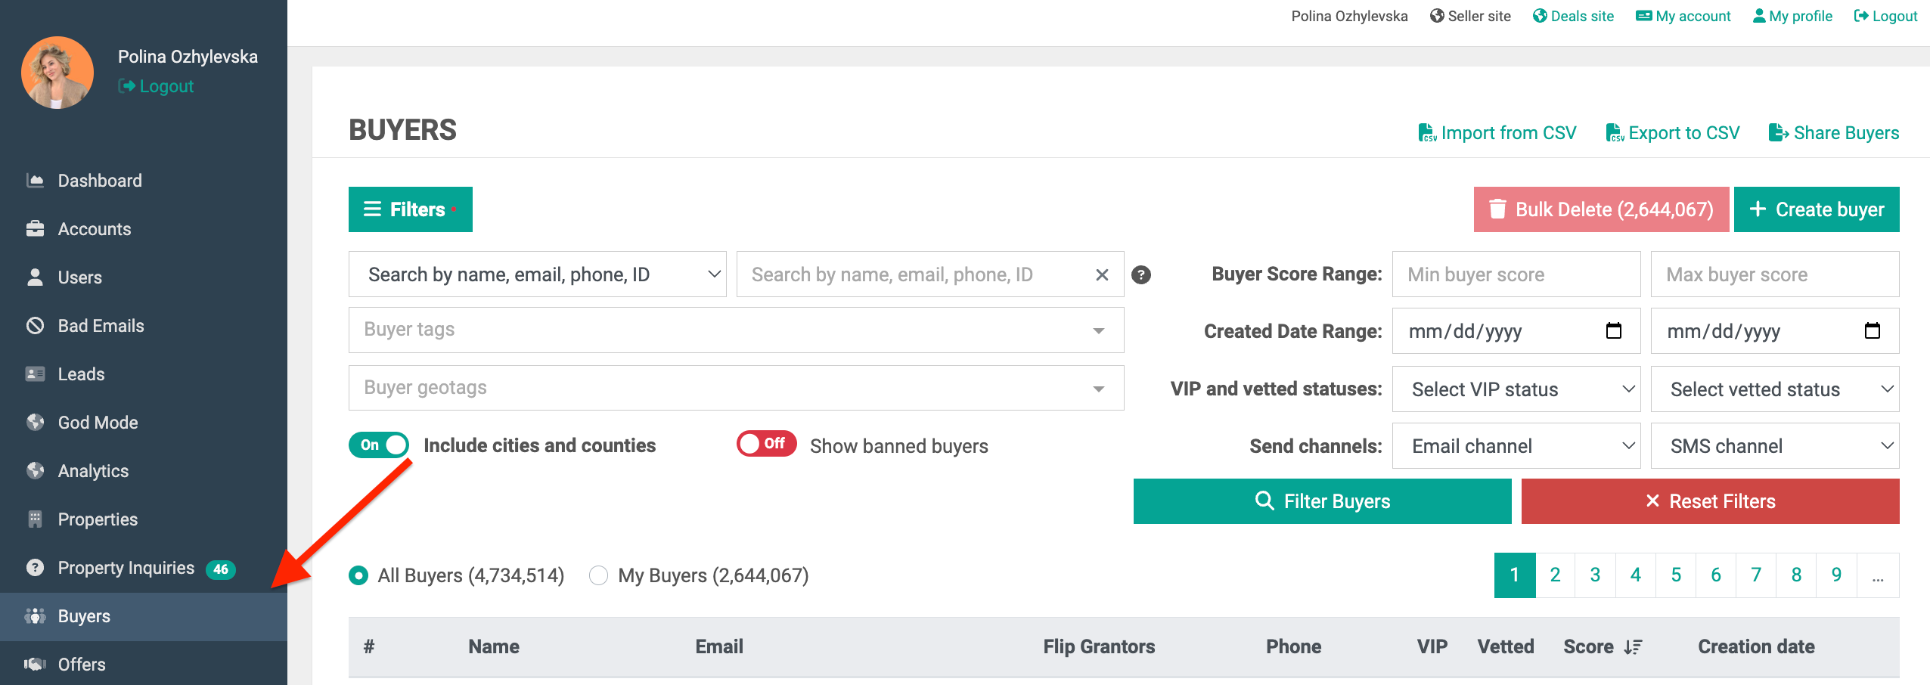This screenshot has height=685, width=1930.
Task: Click the Score column sort icon
Action: click(1634, 647)
